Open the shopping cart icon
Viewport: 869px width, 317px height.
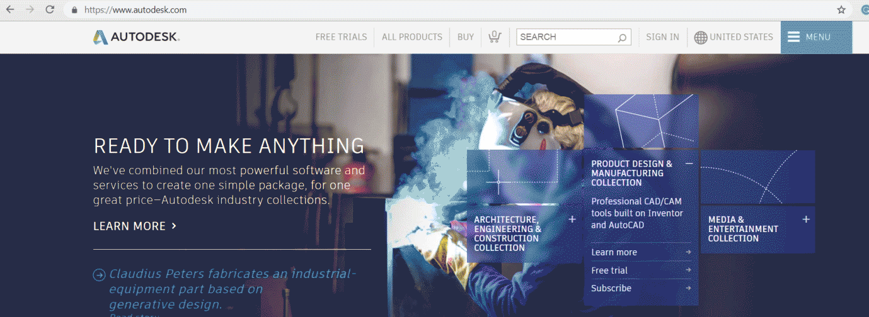[495, 37]
